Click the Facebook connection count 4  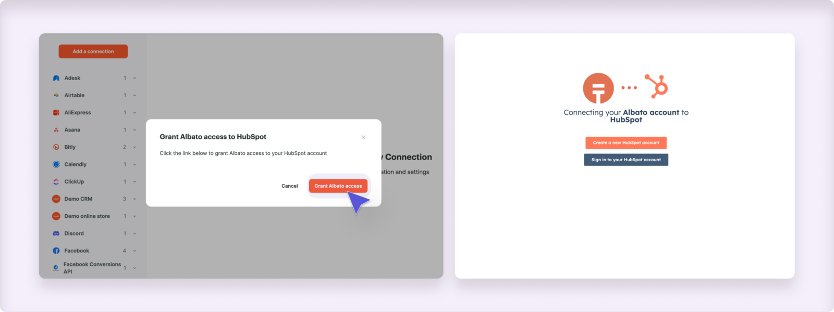125,251
